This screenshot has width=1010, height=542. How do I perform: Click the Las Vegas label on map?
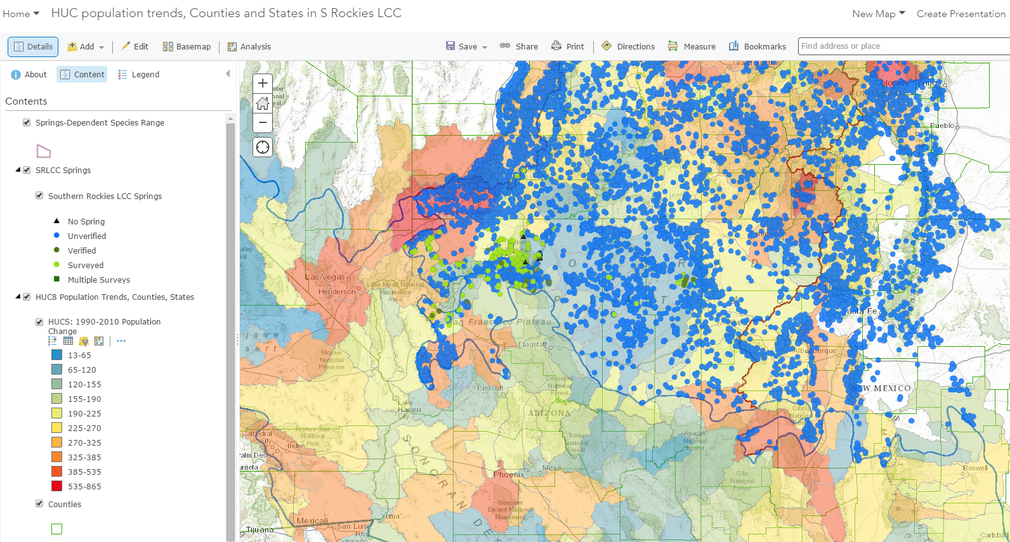(x=325, y=276)
